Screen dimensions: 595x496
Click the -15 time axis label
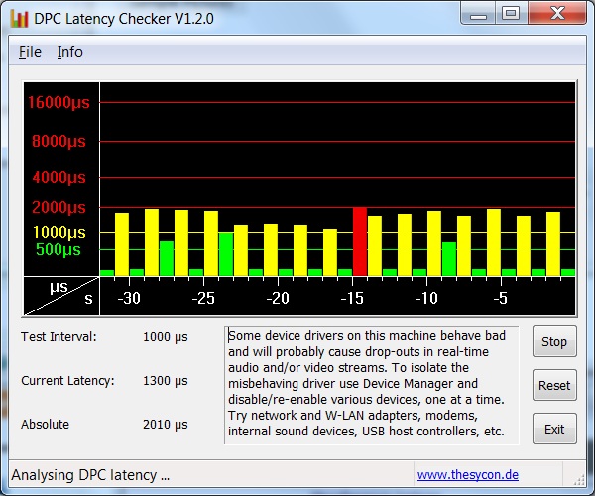(352, 298)
